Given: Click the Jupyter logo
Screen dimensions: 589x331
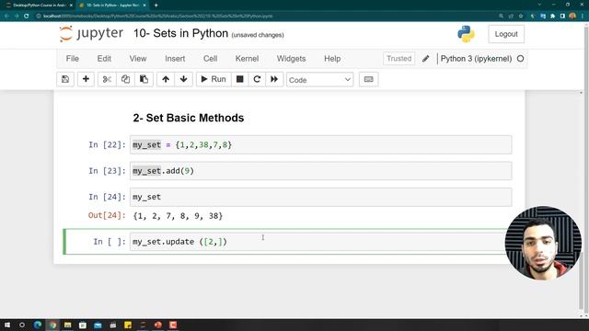Looking at the screenshot, I should click(x=91, y=33).
